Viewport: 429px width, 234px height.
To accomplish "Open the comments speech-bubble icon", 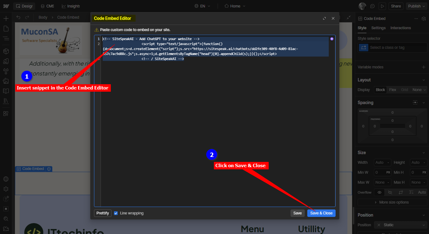I will coord(372,6).
